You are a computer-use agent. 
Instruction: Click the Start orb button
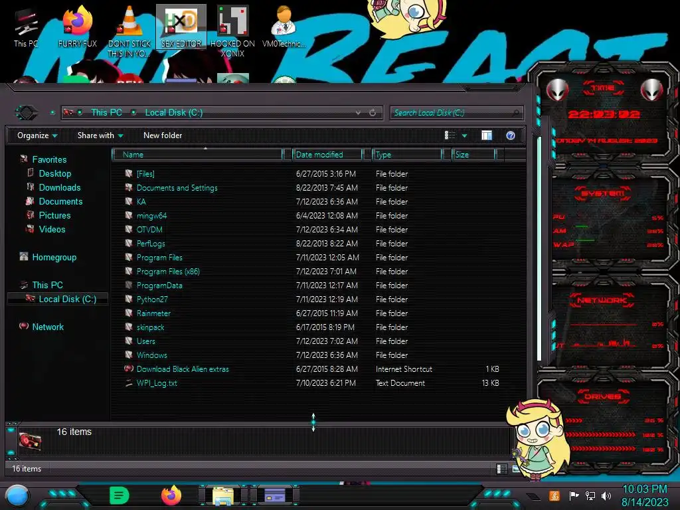point(17,496)
